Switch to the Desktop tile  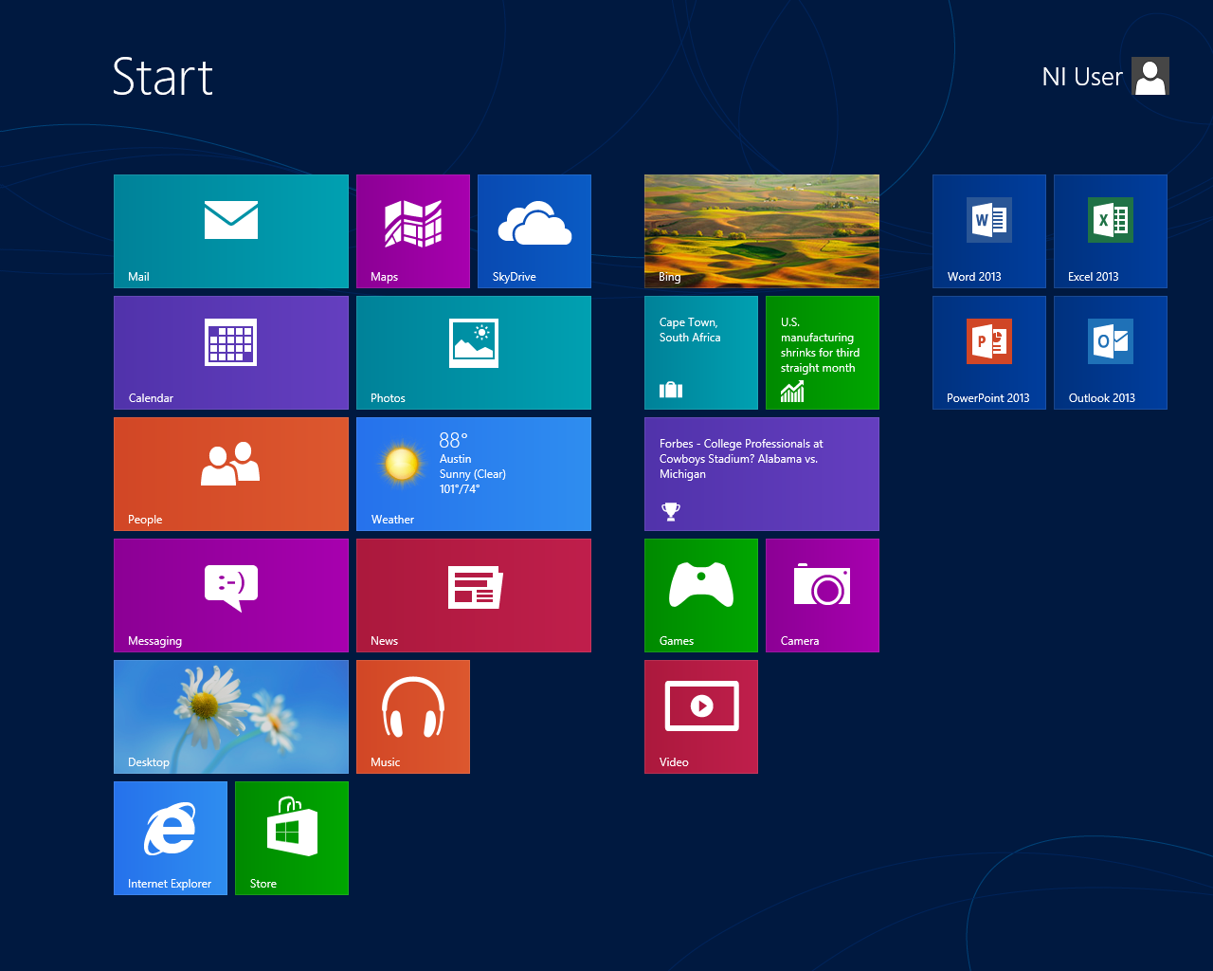click(x=230, y=716)
